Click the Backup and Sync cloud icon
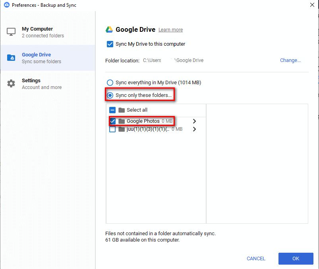319x269 pixels. click(x=7, y=5)
